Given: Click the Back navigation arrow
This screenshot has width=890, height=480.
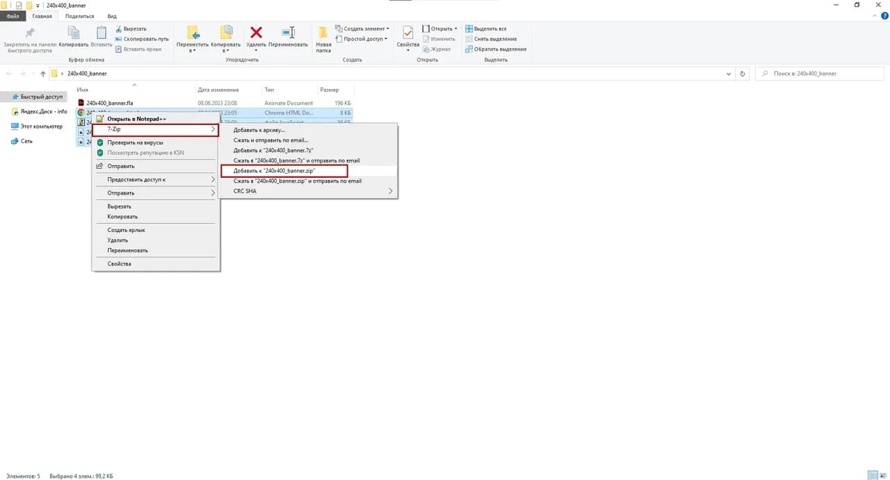Looking at the screenshot, I should [x=9, y=74].
